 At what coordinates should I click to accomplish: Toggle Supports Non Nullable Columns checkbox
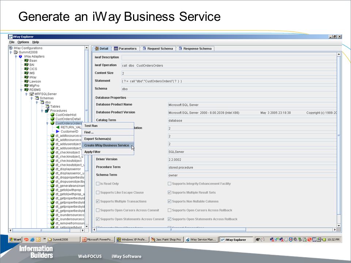169,201
